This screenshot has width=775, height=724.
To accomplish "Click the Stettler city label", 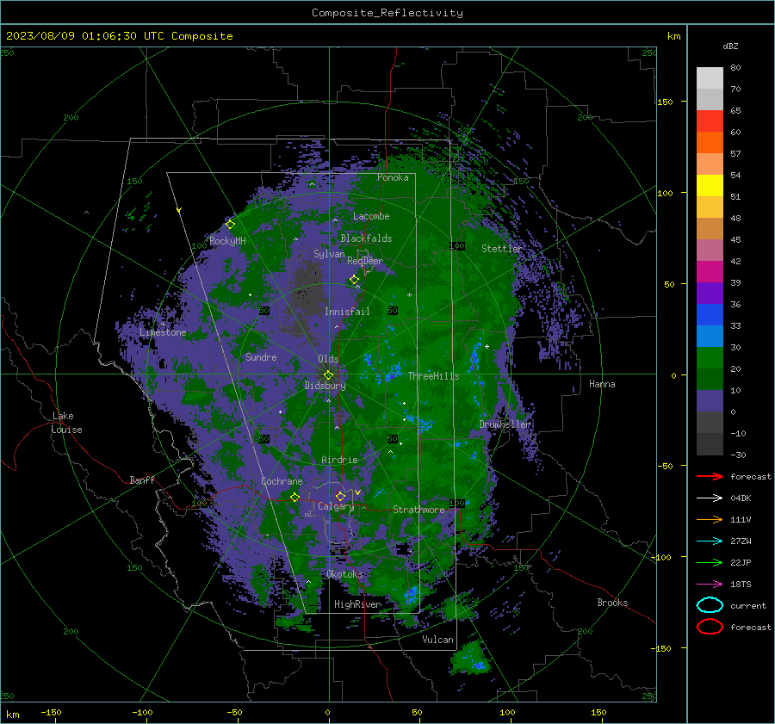I will click(502, 249).
